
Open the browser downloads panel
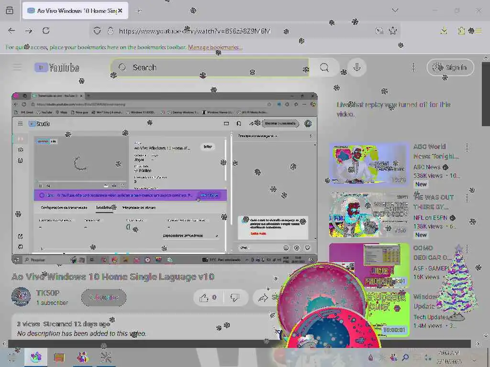444,31
